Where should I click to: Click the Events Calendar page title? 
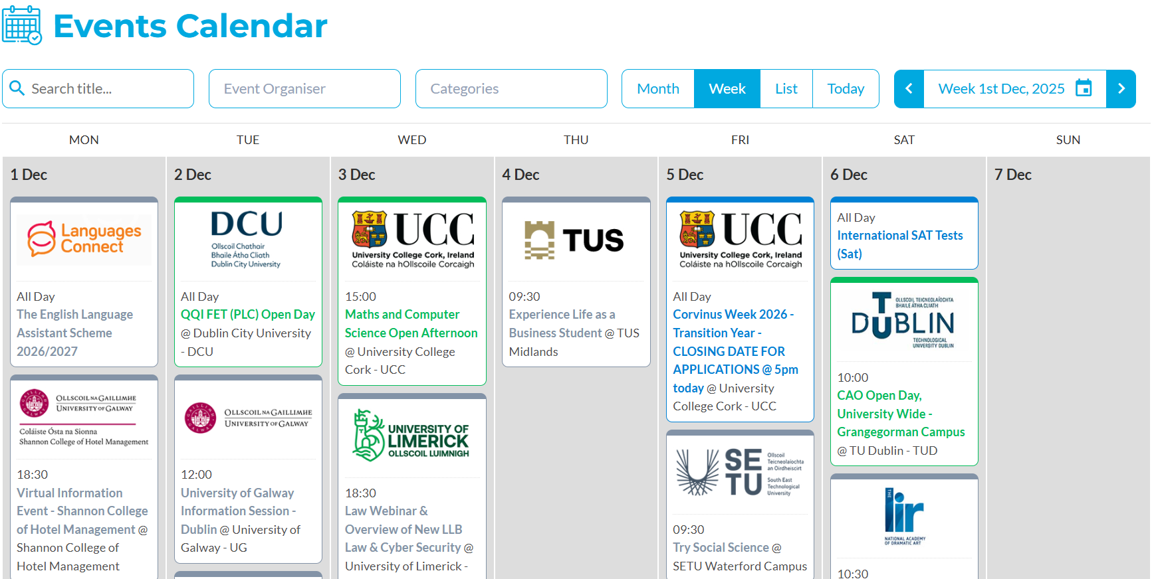pyautogui.click(x=190, y=26)
